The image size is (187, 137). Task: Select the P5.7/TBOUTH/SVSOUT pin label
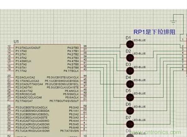click(x=64, y=100)
